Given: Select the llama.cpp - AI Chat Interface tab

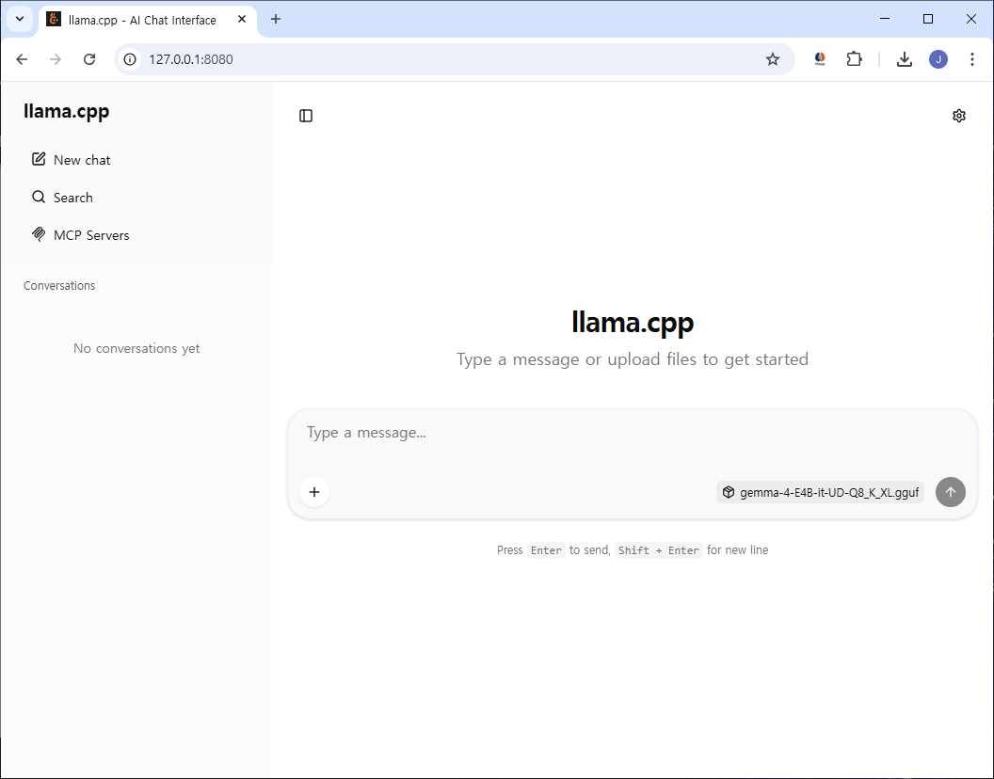Looking at the screenshot, I should click(148, 21).
